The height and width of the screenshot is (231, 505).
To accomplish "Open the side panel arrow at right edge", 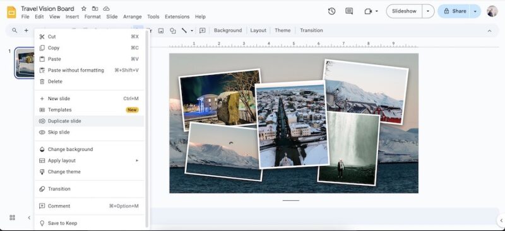I will (x=501, y=220).
